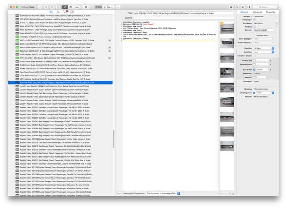287x208 pixels.
Task: Select the first locomotive image thumbnail
Action: (x=227, y=28)
